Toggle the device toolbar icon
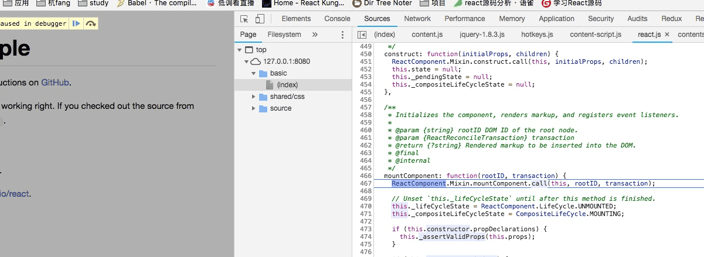The image size is (704, 257). (260, 19)
